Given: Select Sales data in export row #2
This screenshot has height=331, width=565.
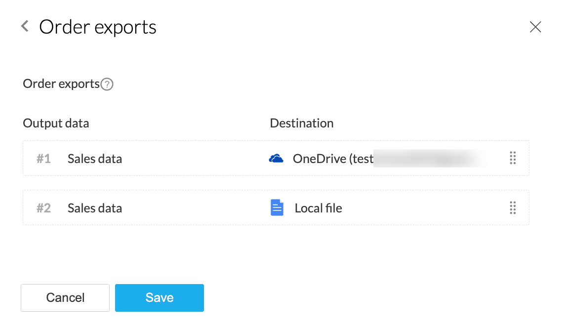Looking at the screenshot, I should [x=95, y=208].
